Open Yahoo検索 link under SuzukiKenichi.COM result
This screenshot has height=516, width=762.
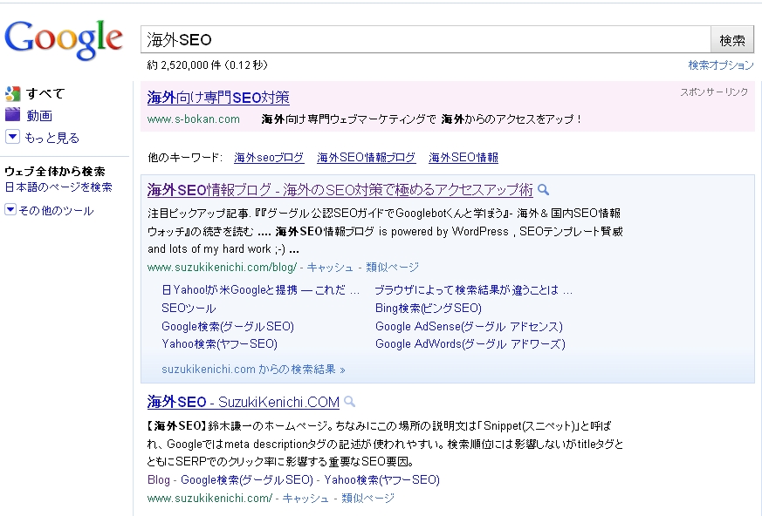click(x=382, y=480)
